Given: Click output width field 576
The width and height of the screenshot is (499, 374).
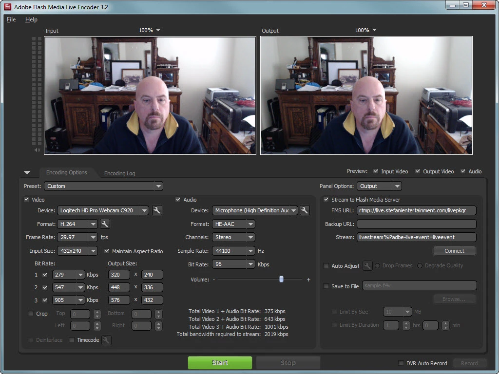Looking at the screenshot, I should pos(119,300).
